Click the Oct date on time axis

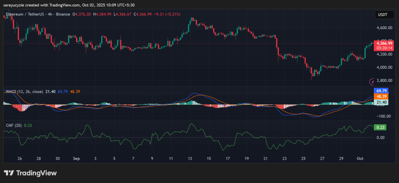tap(360, 159)
